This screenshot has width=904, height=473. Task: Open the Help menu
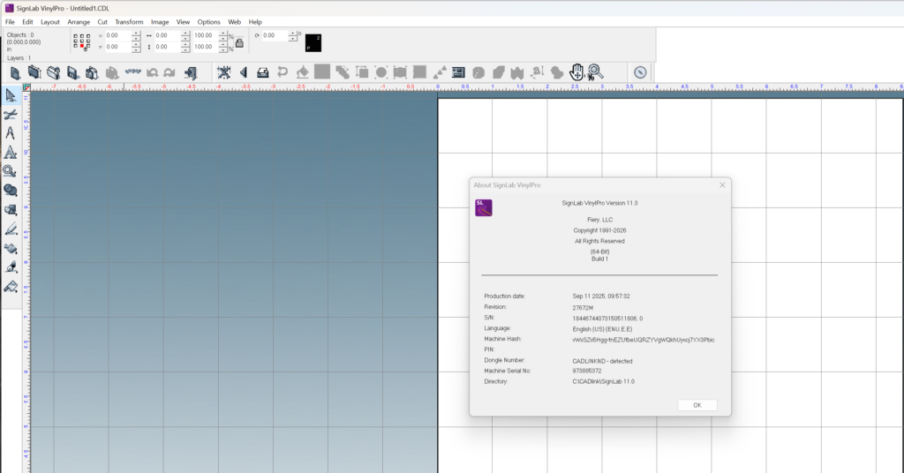[255, 22]
